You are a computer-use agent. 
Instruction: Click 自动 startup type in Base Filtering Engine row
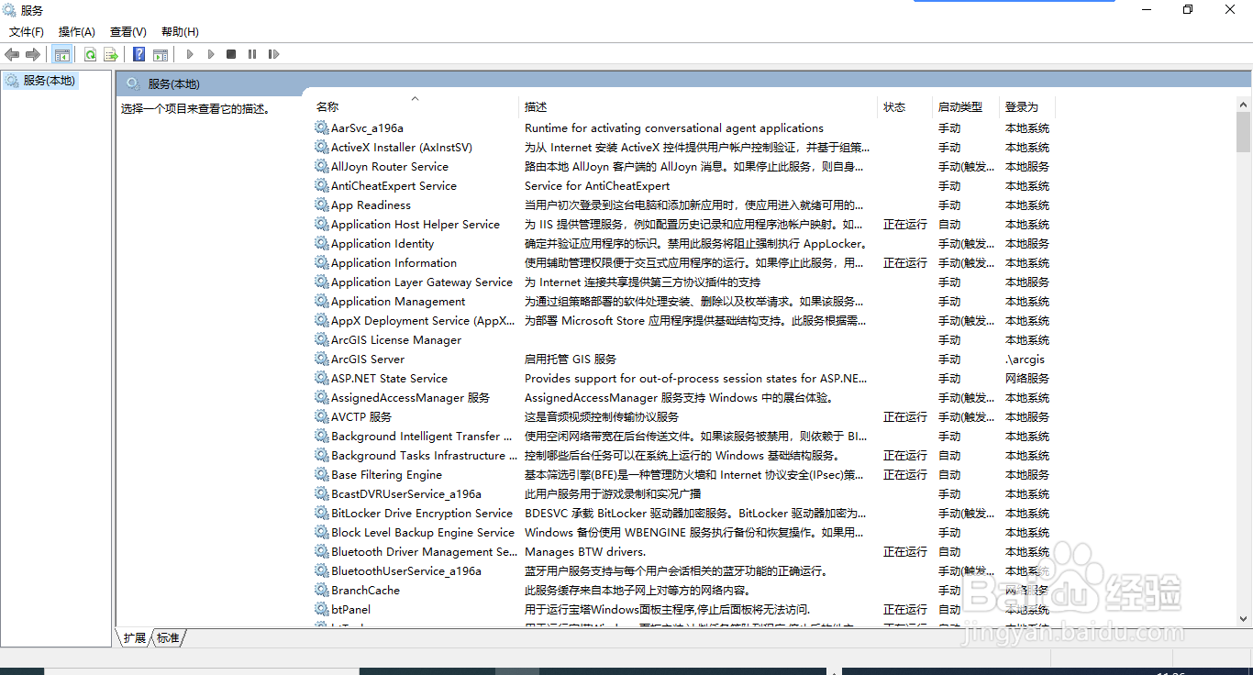click(949, 475)
